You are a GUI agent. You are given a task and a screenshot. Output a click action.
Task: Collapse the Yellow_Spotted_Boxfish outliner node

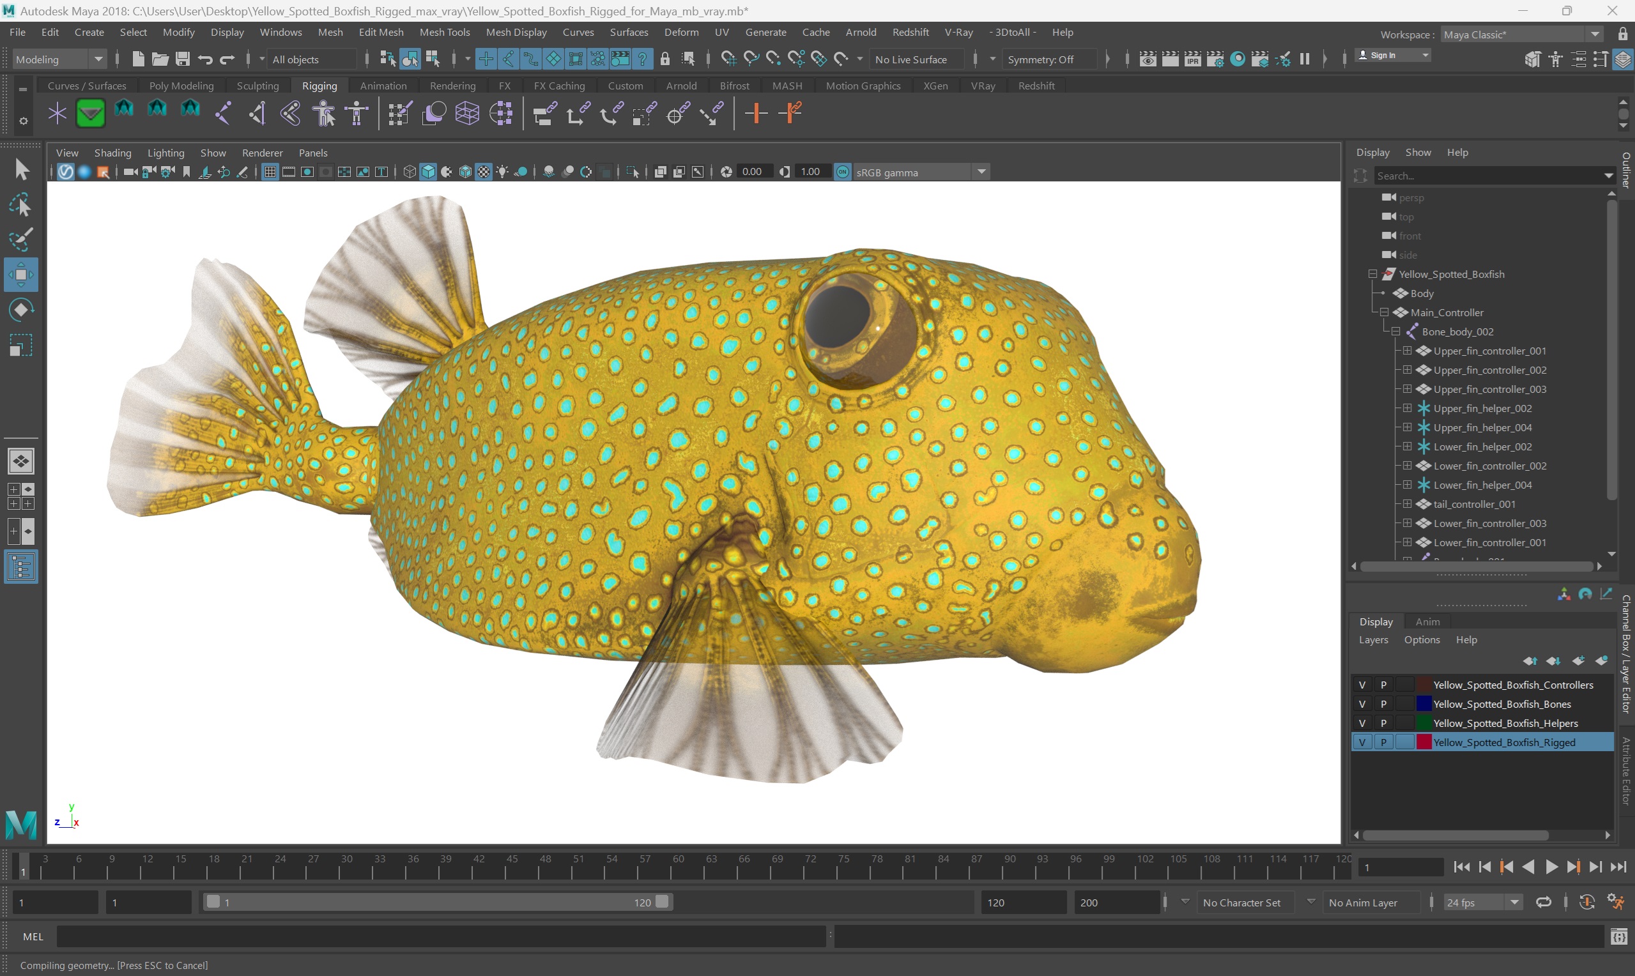tap(1372, 274)
